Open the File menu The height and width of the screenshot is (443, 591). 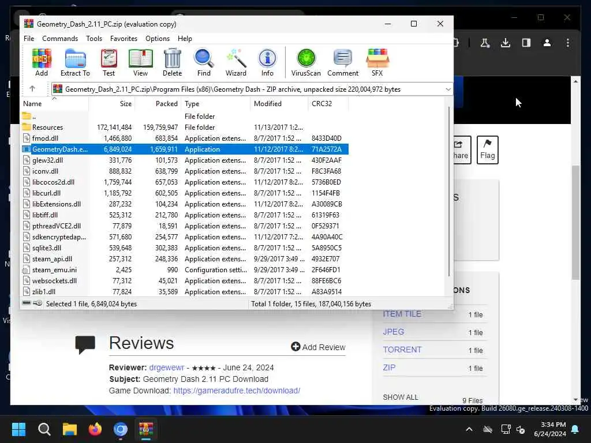[29, 39]
